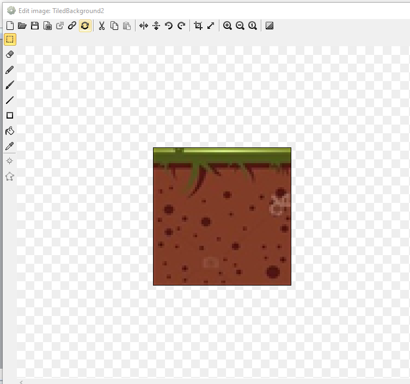Screen dimensions: 410x384
Task: Select the paint bucket Fill tool
Action: 10,131
